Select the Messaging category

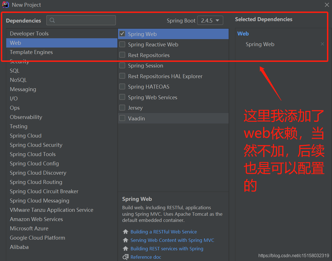point(62,89)
